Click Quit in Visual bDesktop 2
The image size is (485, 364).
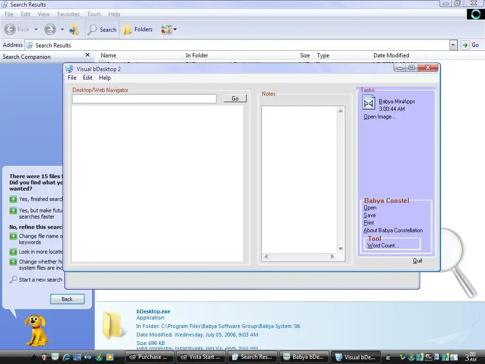pos(418,261)
